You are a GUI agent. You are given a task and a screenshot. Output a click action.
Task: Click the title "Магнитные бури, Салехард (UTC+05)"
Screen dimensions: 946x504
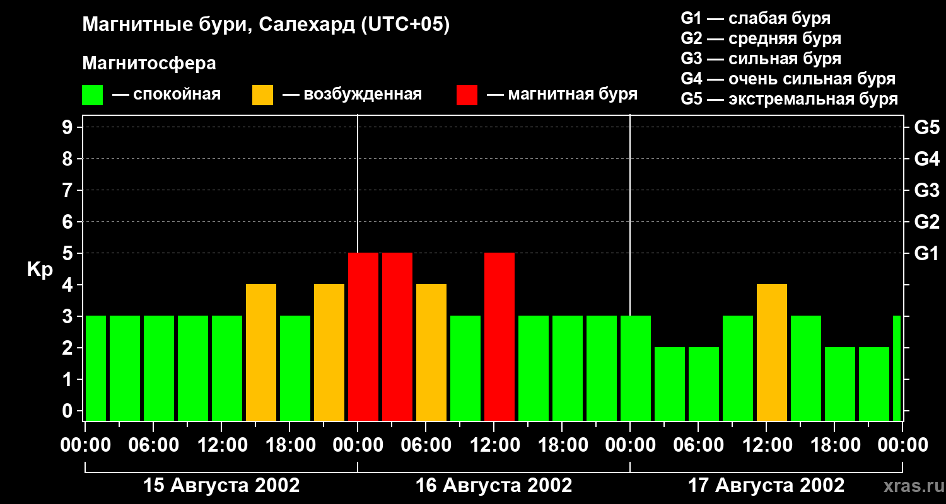[266, 25]
